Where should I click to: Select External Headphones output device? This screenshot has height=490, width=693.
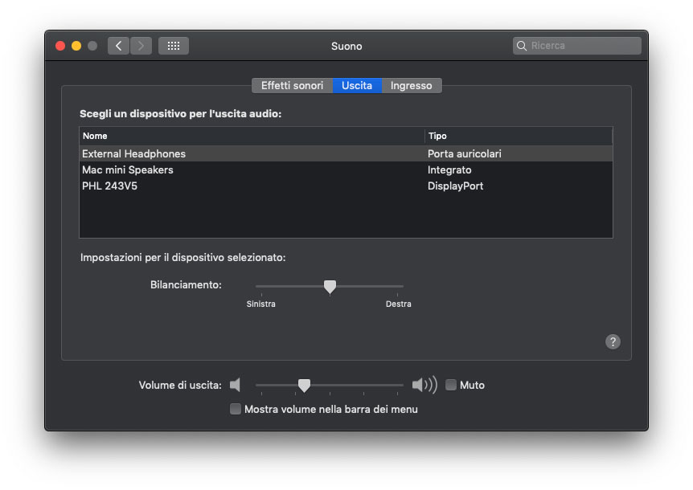click(x=134, y=153)
